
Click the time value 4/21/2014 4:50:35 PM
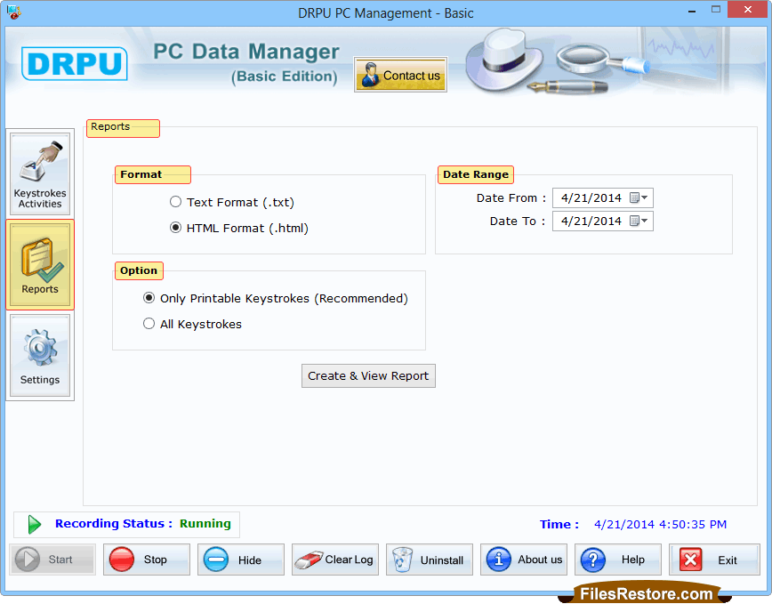pos(660,524)
